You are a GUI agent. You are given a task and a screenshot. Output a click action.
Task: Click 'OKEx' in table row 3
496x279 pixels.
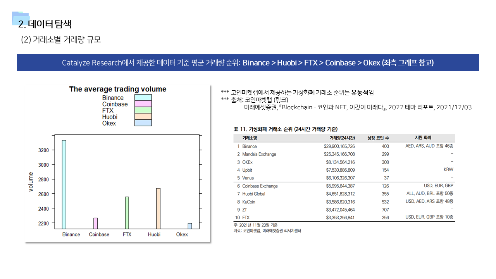247,162
